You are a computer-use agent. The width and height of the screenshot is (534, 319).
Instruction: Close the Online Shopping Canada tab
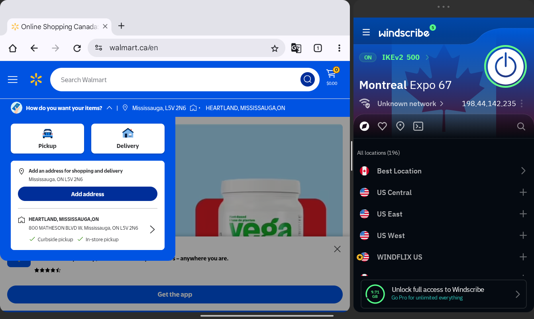coord(105,26)
